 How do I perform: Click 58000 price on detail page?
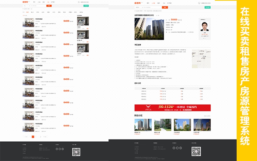[174, 20]
